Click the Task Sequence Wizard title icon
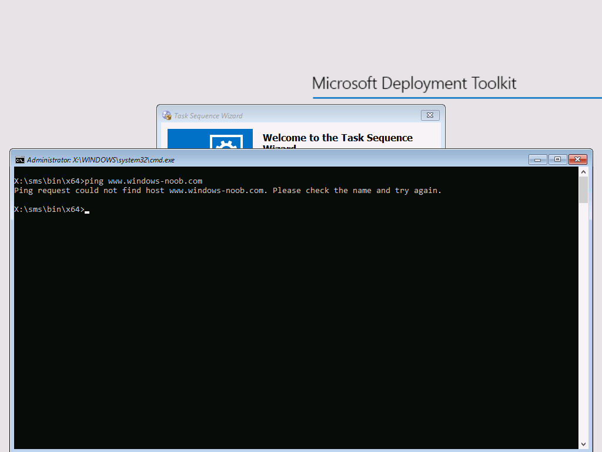 coord(166,115)
